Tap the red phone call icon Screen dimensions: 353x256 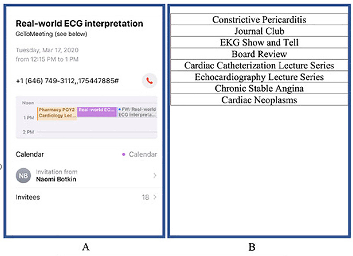pos(150,81)
